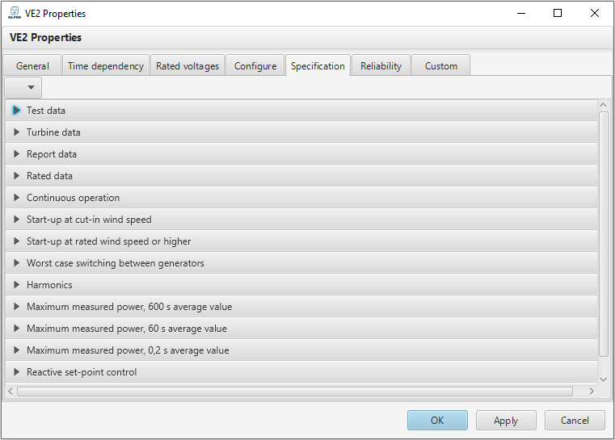
Task: Open the Time dependency tab
Action: coord(106,66)
